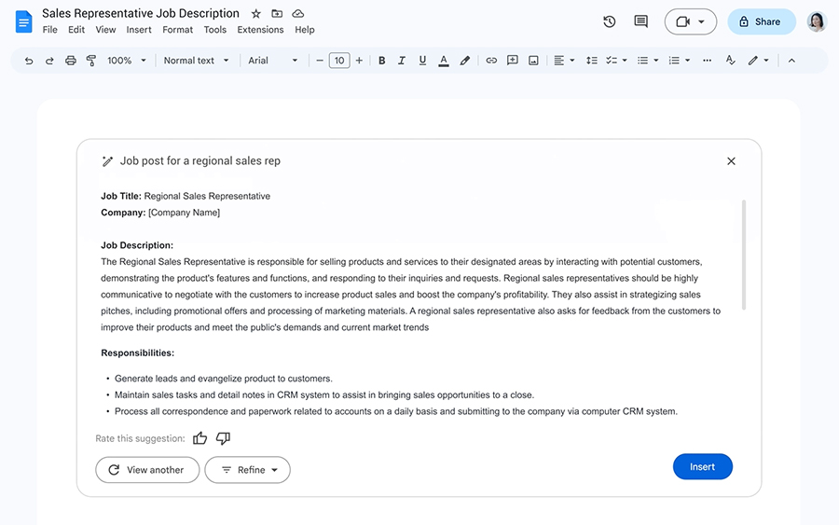Open the Arial font dropdown
Viewport: 839px width, 525px height.
click(x=273, y=61)
